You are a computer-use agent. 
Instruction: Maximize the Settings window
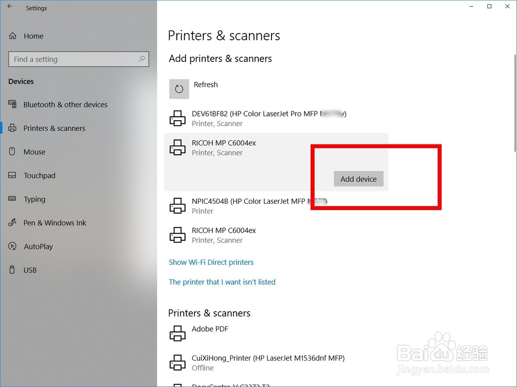(x=490, y=6)
